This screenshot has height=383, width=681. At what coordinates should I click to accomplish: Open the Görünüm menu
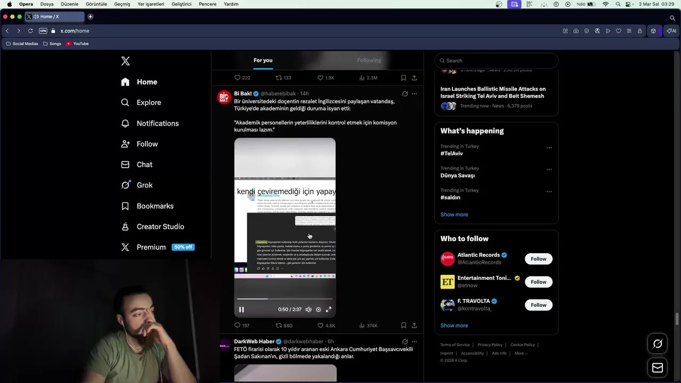click(96, 4)
